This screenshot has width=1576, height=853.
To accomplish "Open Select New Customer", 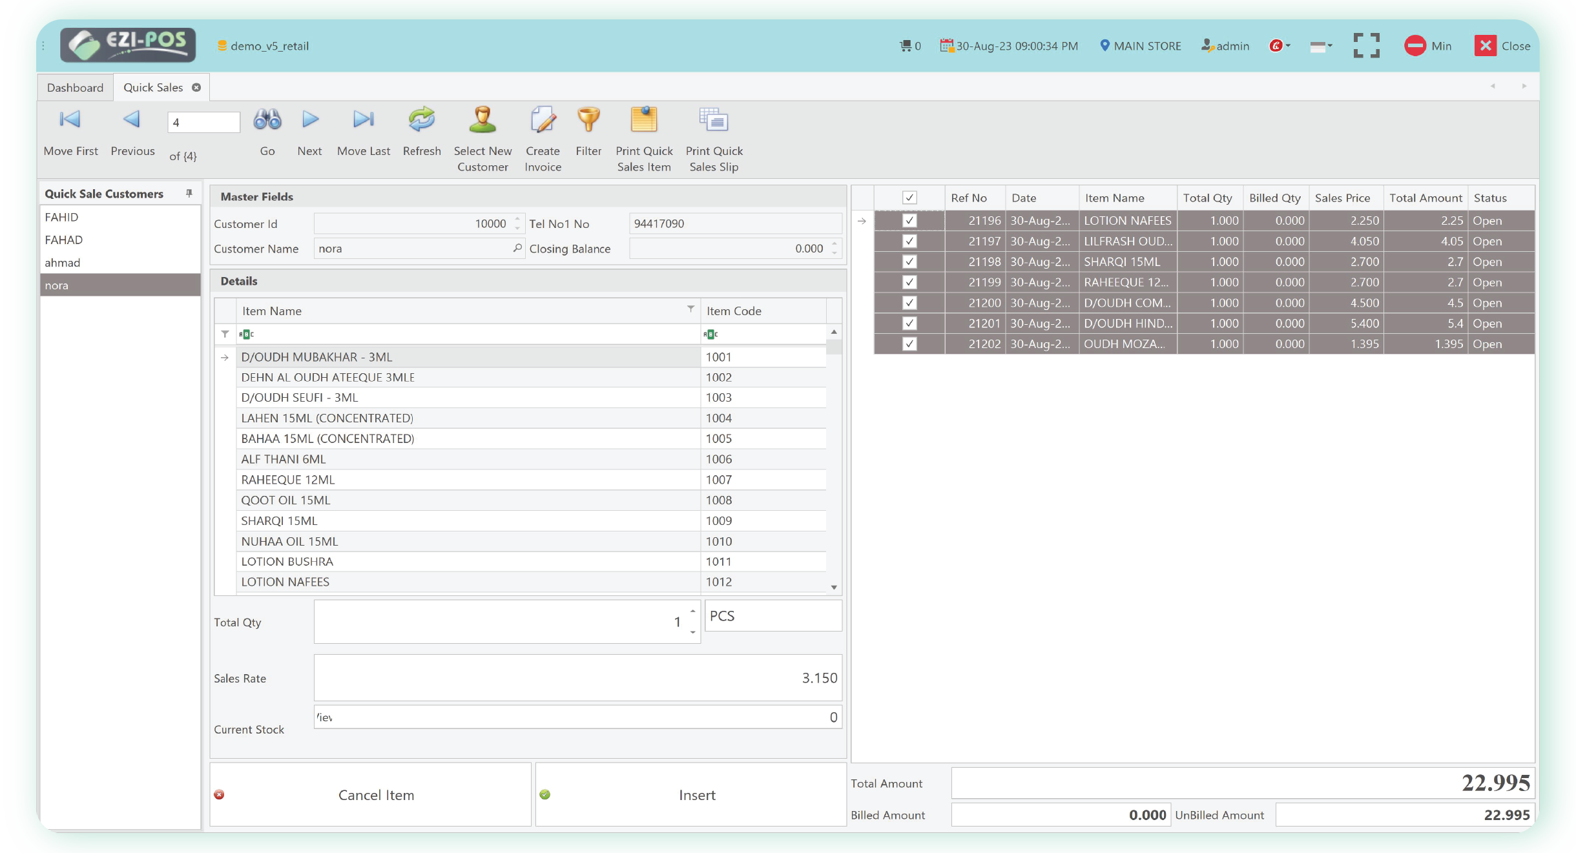I will click(x=482, y=120).
